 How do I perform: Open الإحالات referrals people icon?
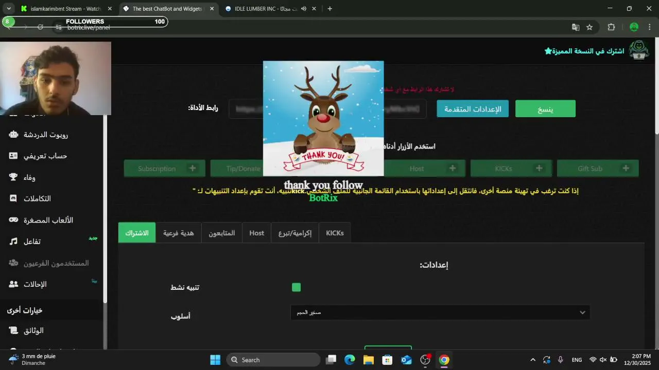(13, 284)
